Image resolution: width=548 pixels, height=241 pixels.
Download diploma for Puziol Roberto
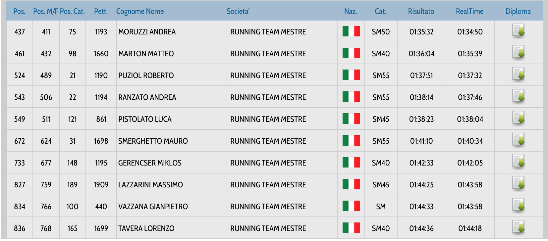pos(518,75)
